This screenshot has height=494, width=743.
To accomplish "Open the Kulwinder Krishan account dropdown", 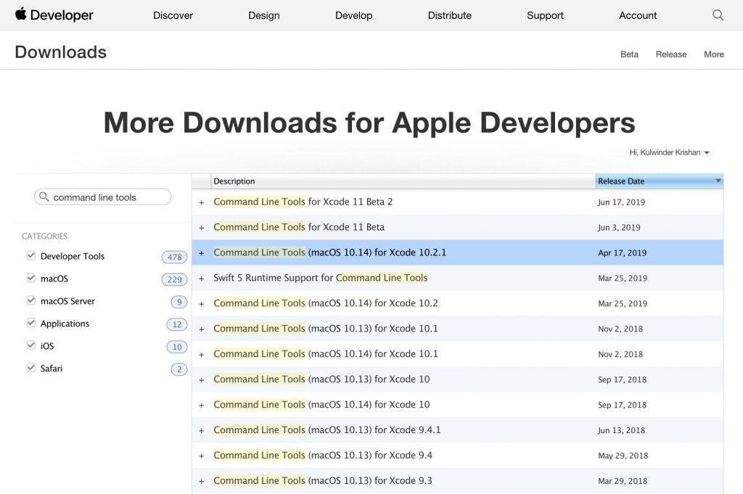I will click(x=669, y=152).
